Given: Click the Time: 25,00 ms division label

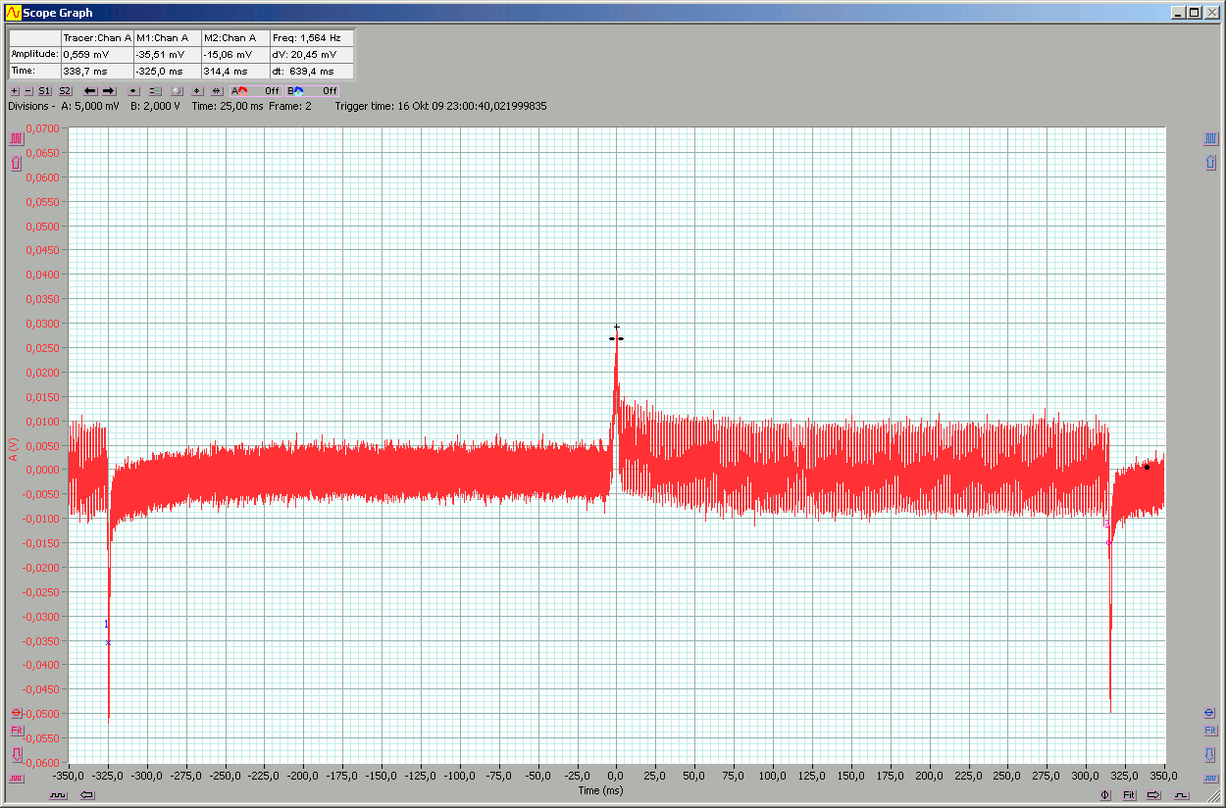Looking at the screenshot, I should pyautogui.click(x=228, y=106).
